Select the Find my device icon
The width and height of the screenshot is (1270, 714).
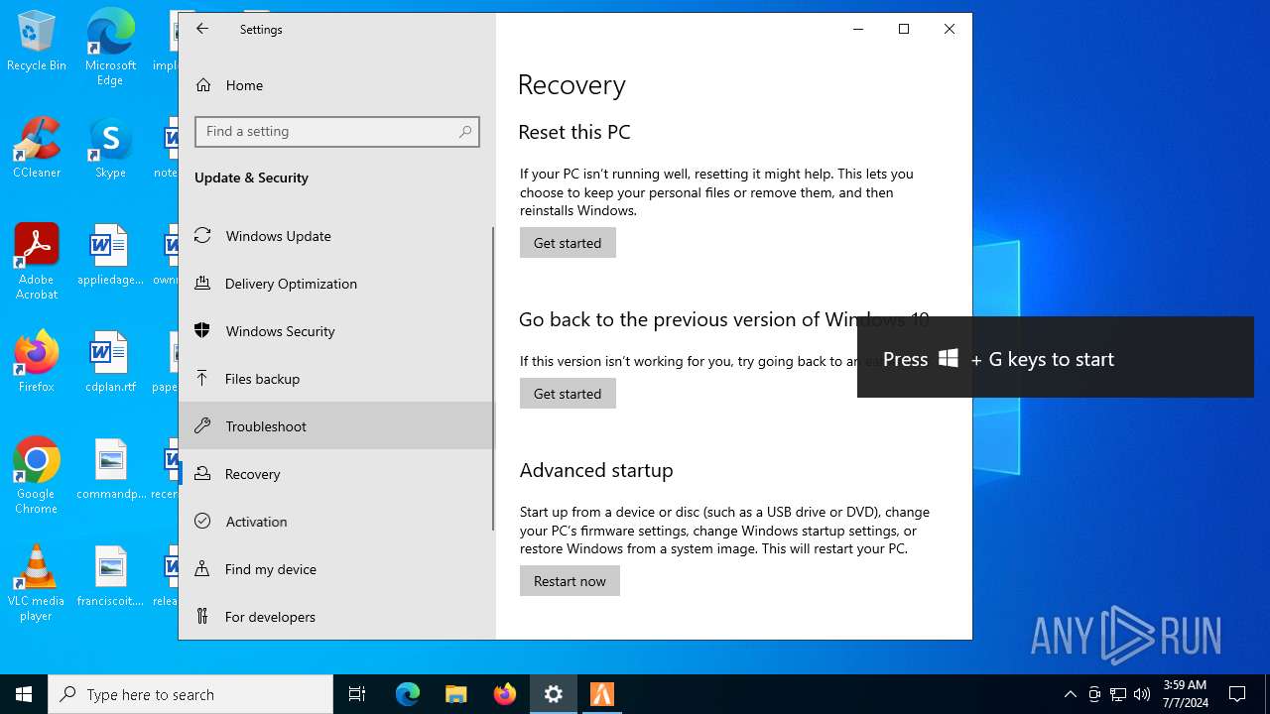202,568
